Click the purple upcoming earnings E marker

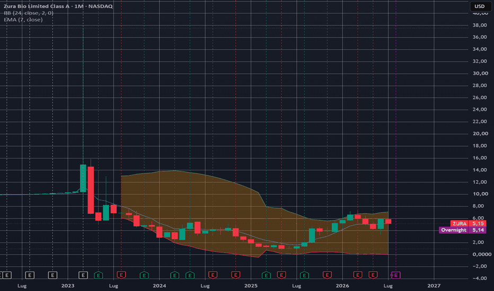pos(396,275)
